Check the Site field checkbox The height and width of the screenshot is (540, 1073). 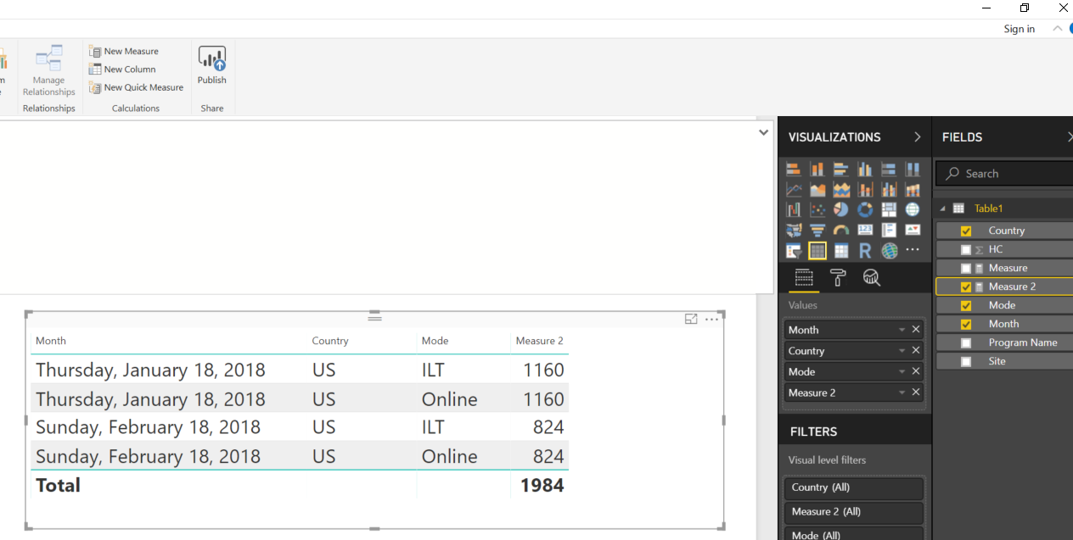[966, 361]
